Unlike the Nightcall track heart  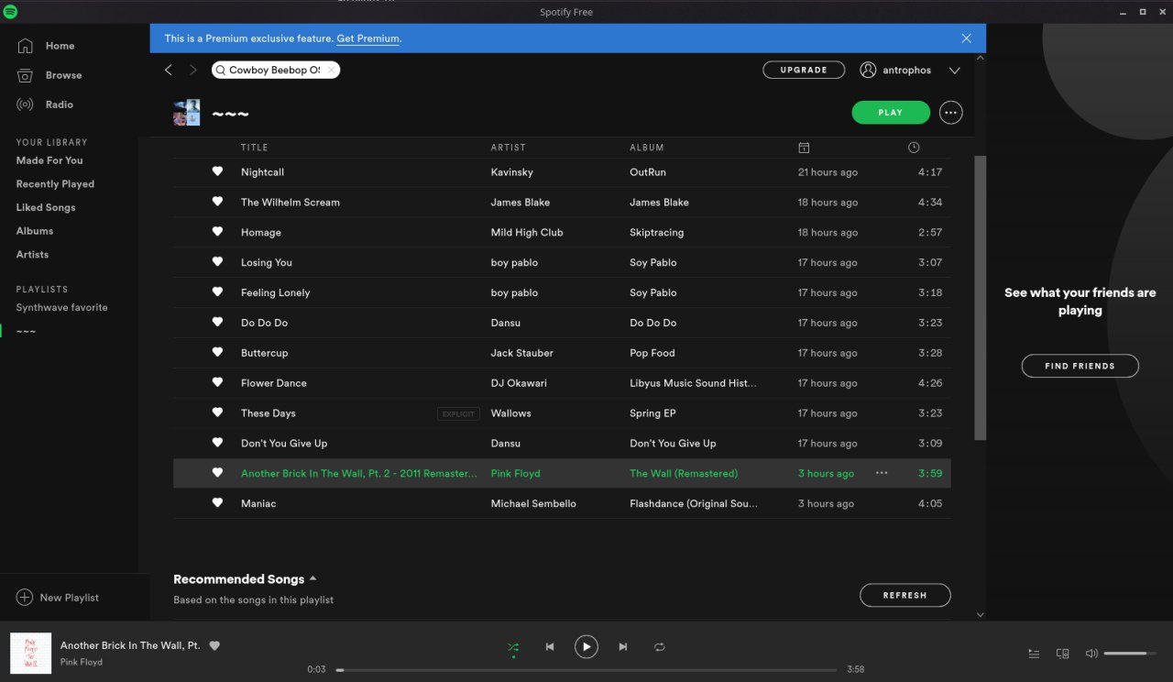pos(217,171)
